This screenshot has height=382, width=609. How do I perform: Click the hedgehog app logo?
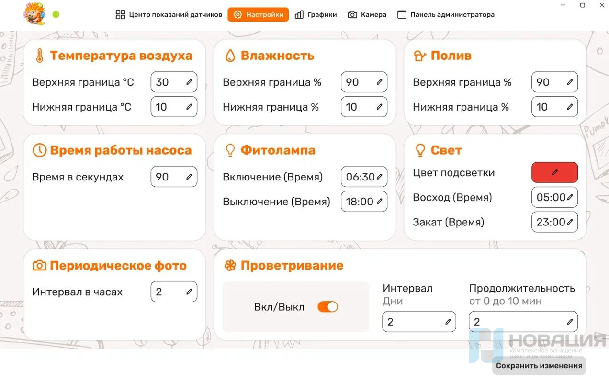click(x=34, y=14)
